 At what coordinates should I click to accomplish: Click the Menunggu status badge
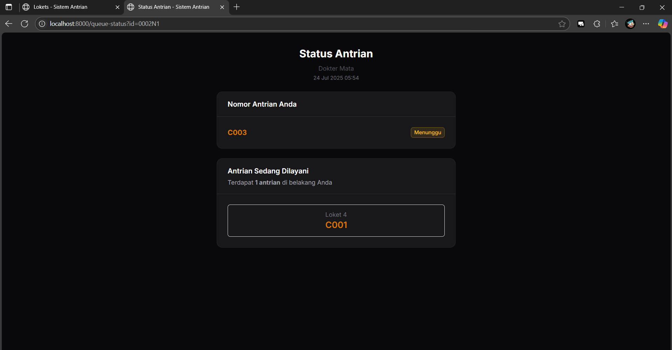point(427,133)
